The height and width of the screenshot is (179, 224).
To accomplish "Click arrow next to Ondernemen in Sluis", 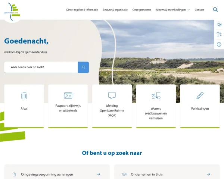I will 208,174.
